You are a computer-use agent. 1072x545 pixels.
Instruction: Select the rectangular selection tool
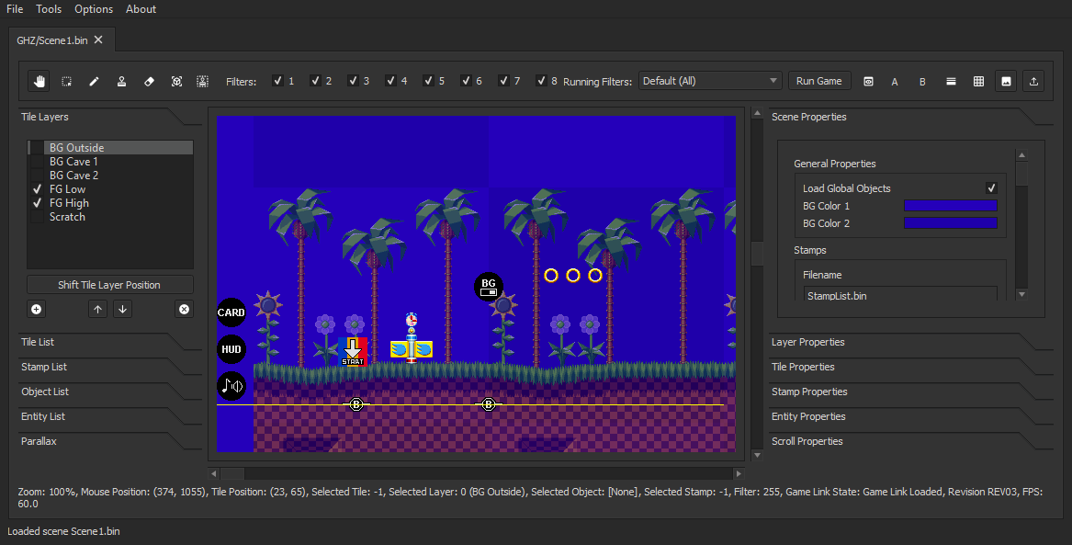click(66, 82)
